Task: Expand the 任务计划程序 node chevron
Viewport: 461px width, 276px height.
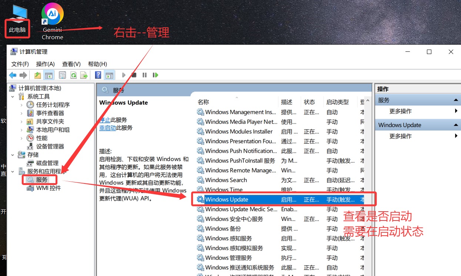Action: coord(21,105)
